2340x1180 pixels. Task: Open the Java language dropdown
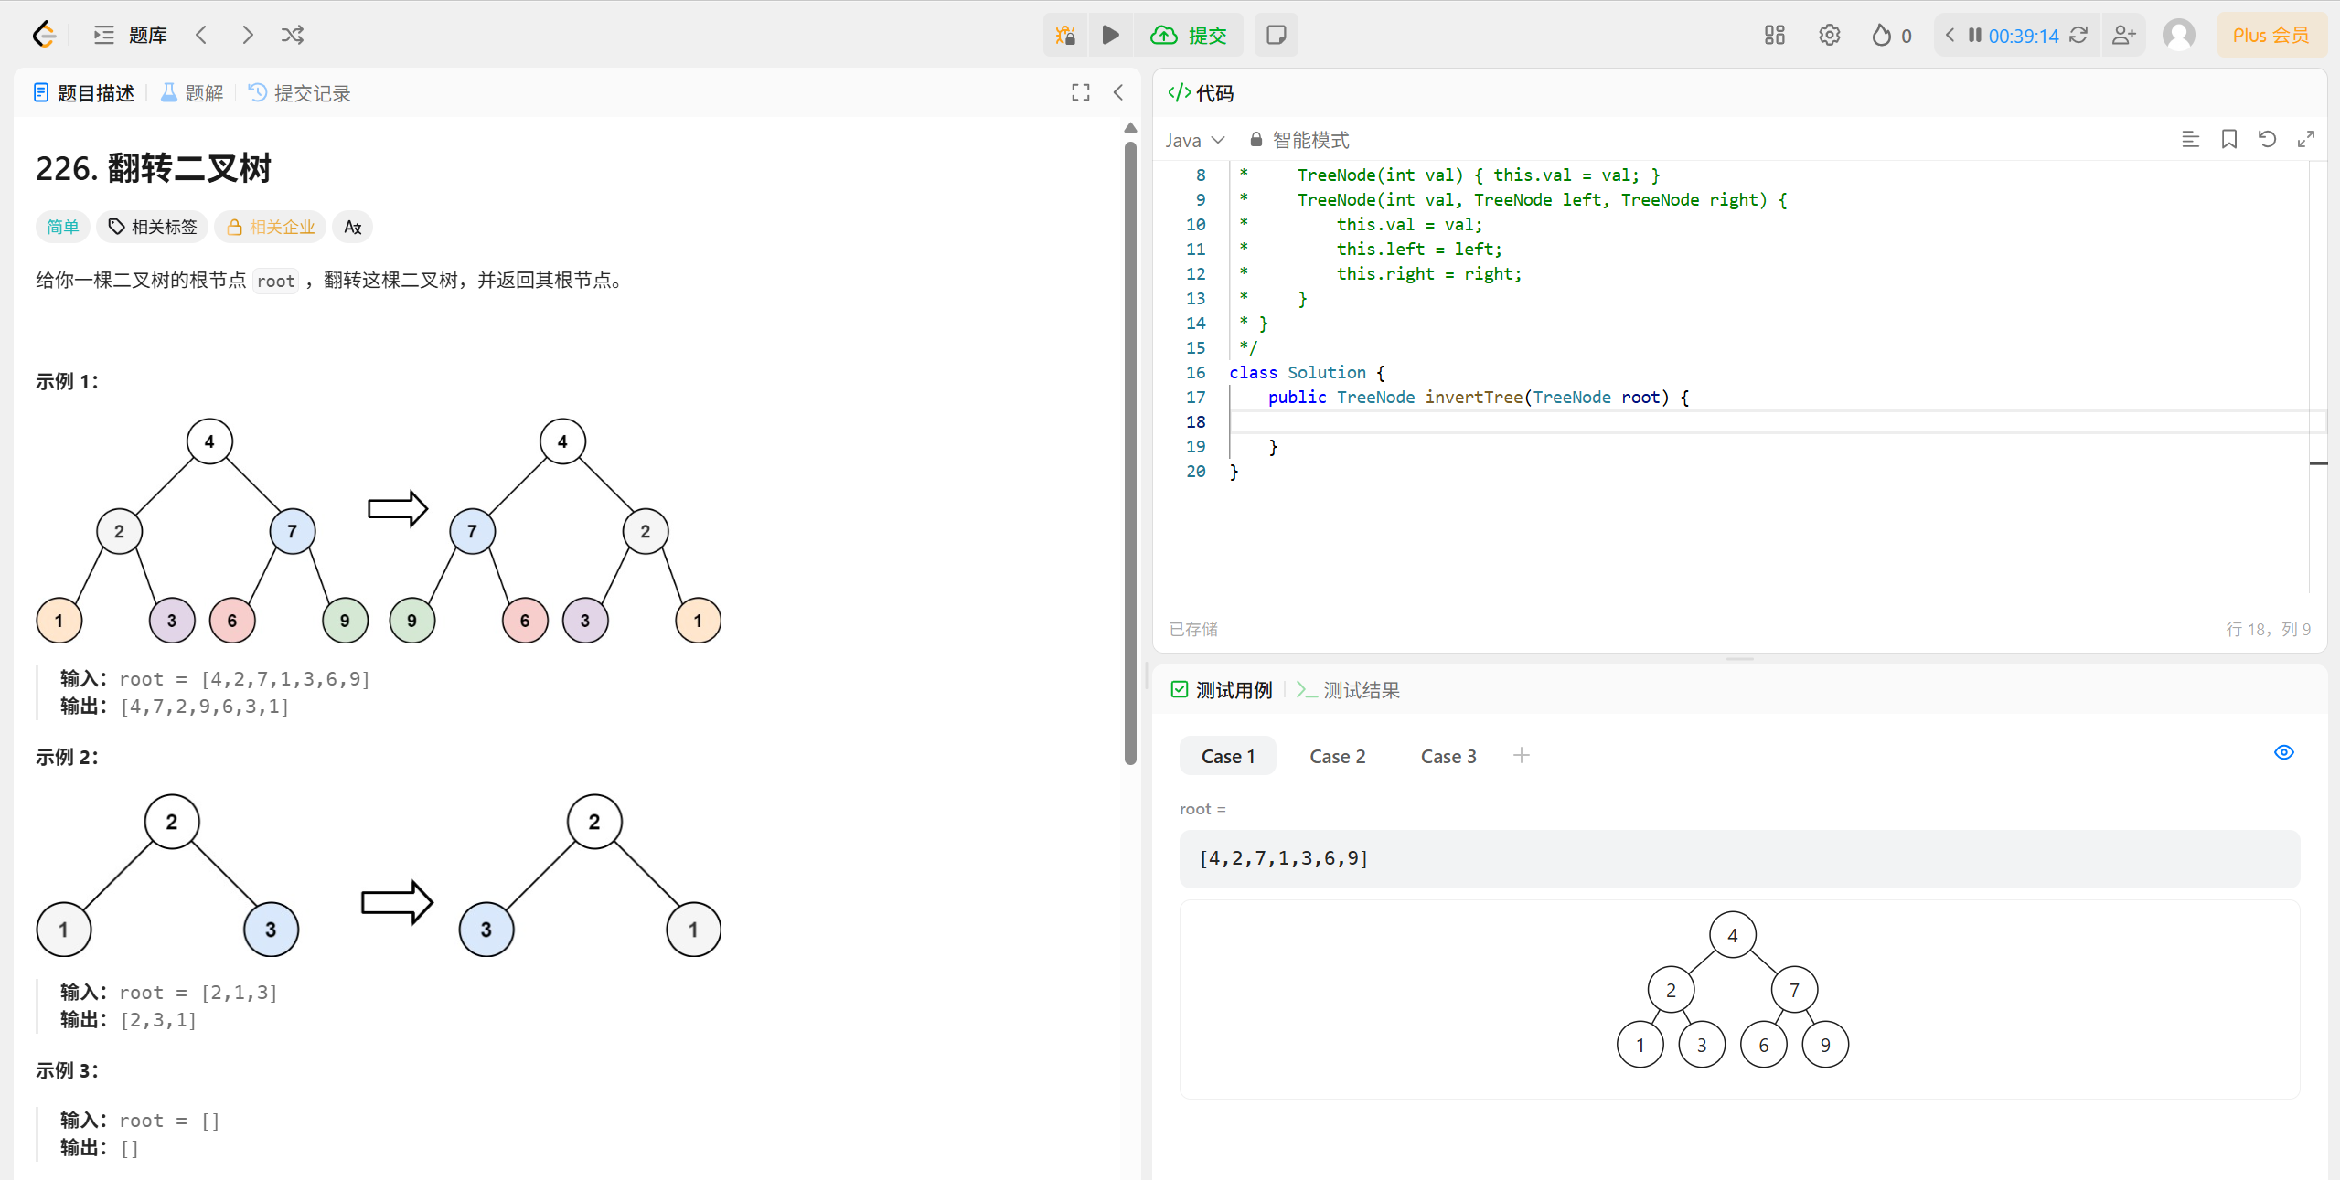tap(1194, 140)
